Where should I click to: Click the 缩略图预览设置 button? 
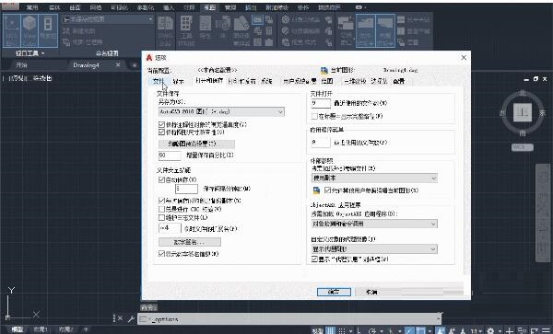(196, 144)
